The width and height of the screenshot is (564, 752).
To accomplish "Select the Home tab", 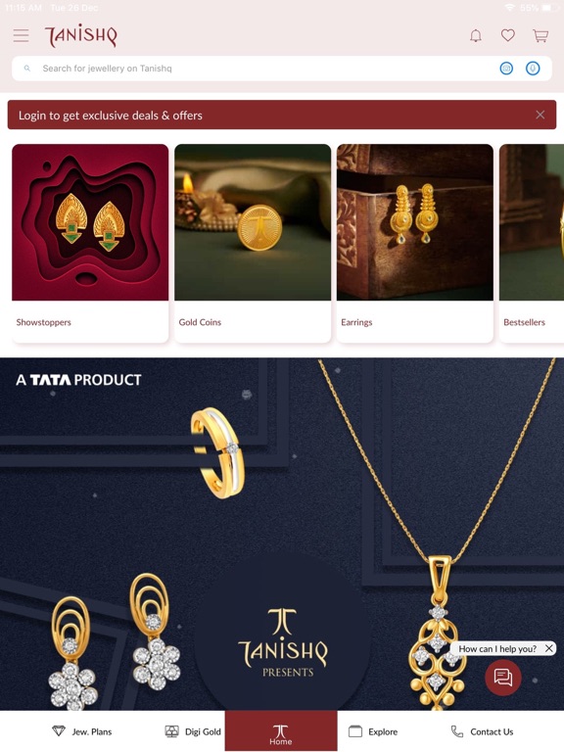I will (281, 730).
